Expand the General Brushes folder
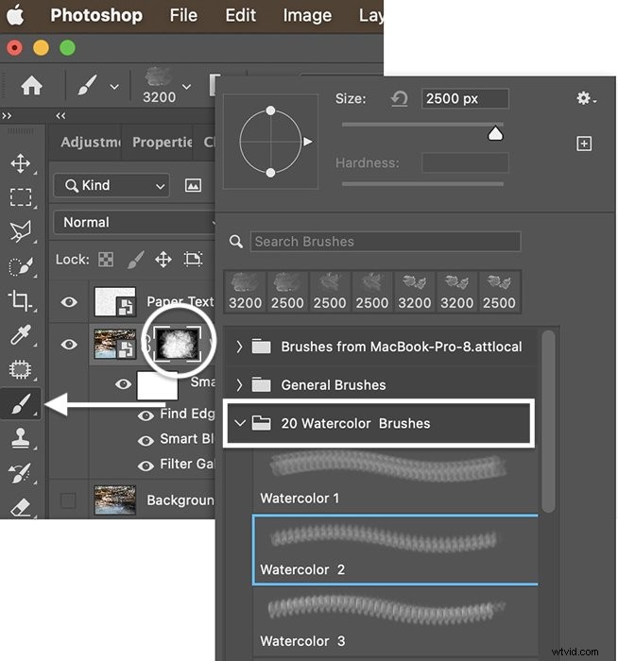 tap(239, 385)
